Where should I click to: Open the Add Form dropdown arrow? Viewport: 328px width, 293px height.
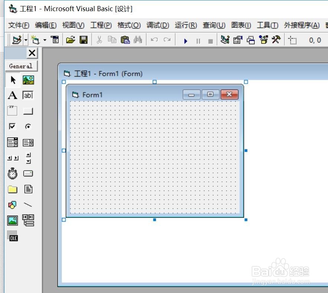click(45, 40)
